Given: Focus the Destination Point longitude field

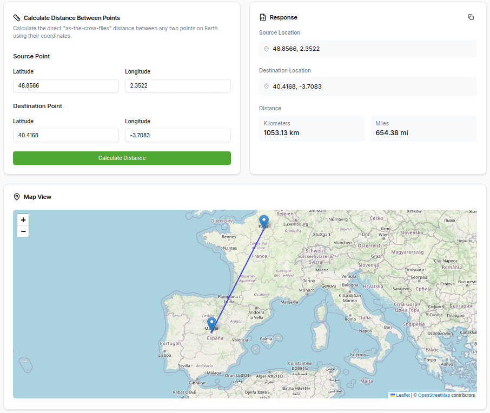Looking at the screenshot, I should [x=178, y=135].
